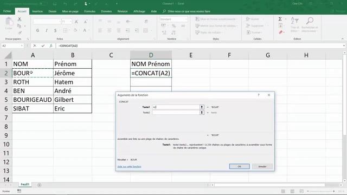Open the Fichier tab

(x=7, y=11)
